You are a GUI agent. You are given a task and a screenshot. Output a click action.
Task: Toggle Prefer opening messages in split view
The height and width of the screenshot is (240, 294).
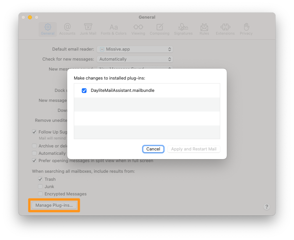(34, 160)
